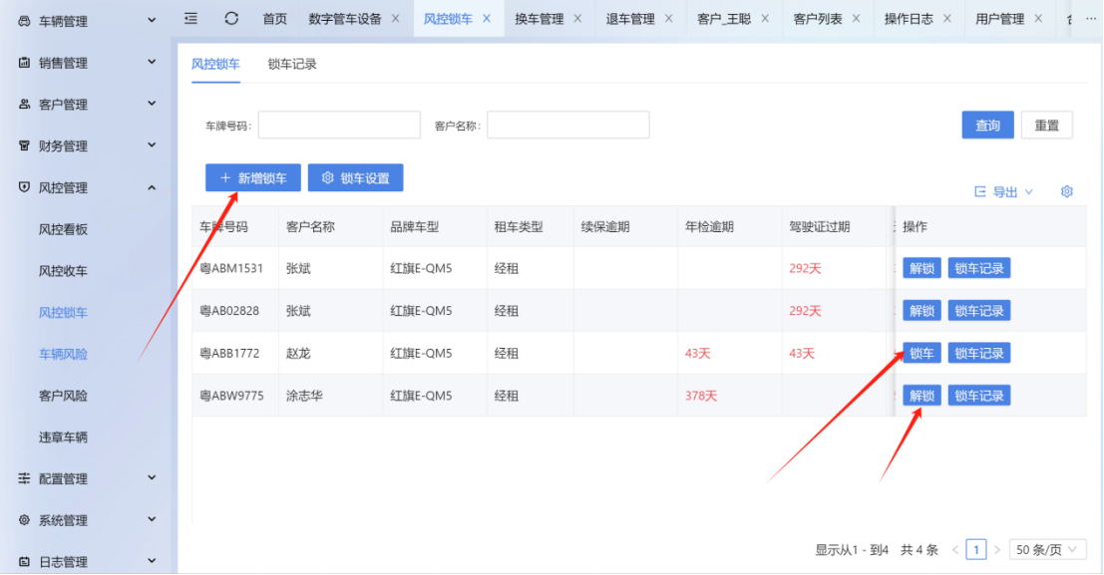Close the 风控锁车 tab with its X
Viewport: 1104px width, 575px height.
[x=487, y=19]
